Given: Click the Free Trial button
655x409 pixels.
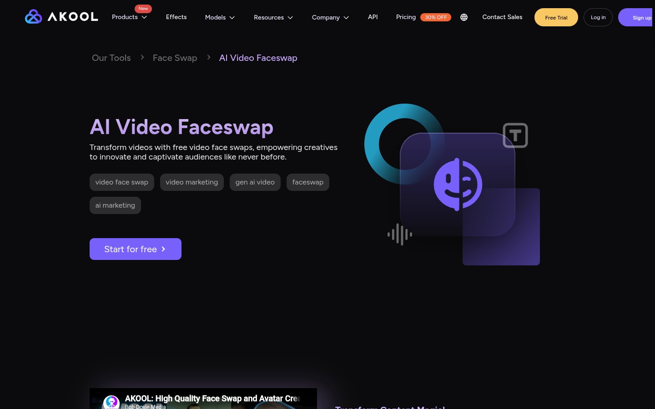Looking at the screenshot, I should (x=556, y=17).
